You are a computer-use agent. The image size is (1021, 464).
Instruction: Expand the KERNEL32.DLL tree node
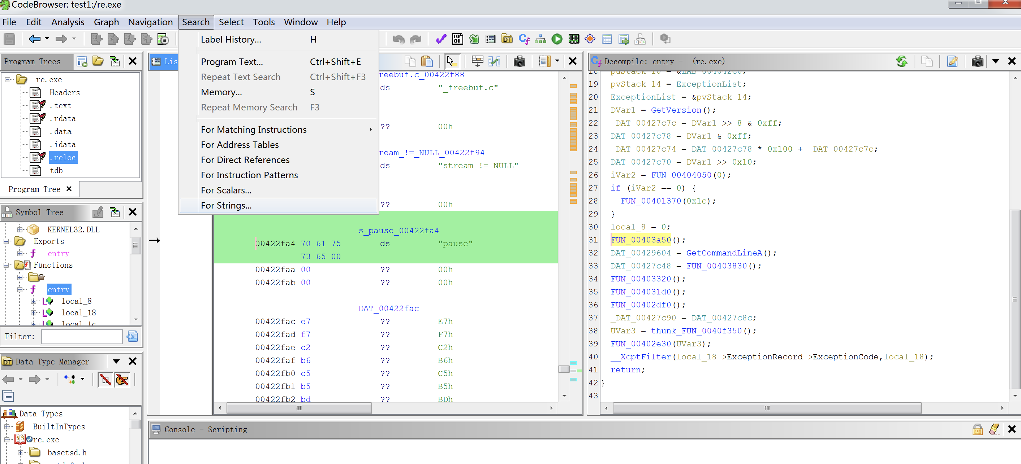(20, 229)
